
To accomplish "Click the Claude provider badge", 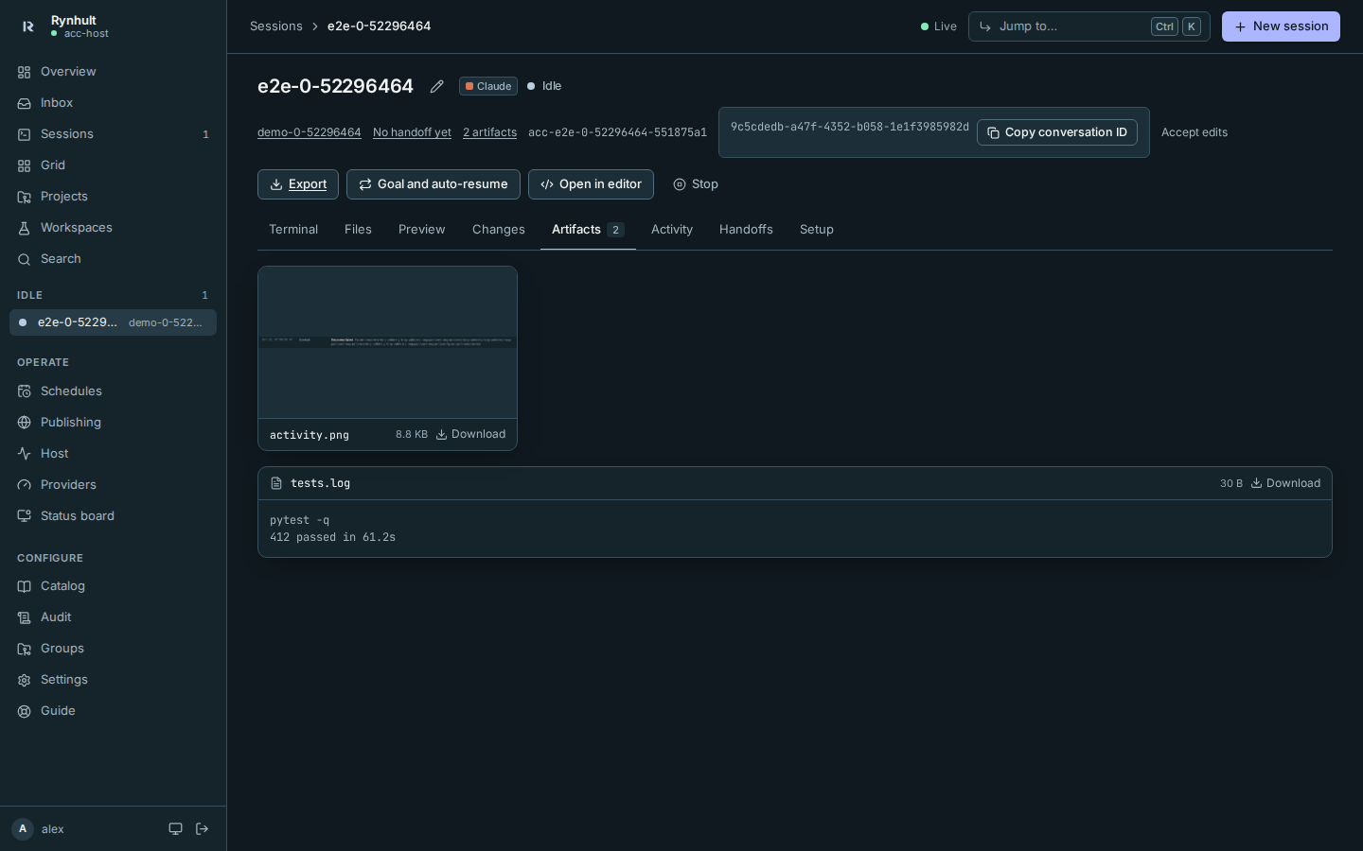I will coord(488,86).
